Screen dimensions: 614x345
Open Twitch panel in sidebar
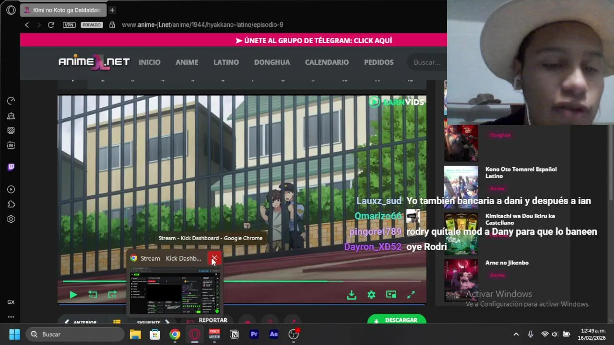click(11, 167)
